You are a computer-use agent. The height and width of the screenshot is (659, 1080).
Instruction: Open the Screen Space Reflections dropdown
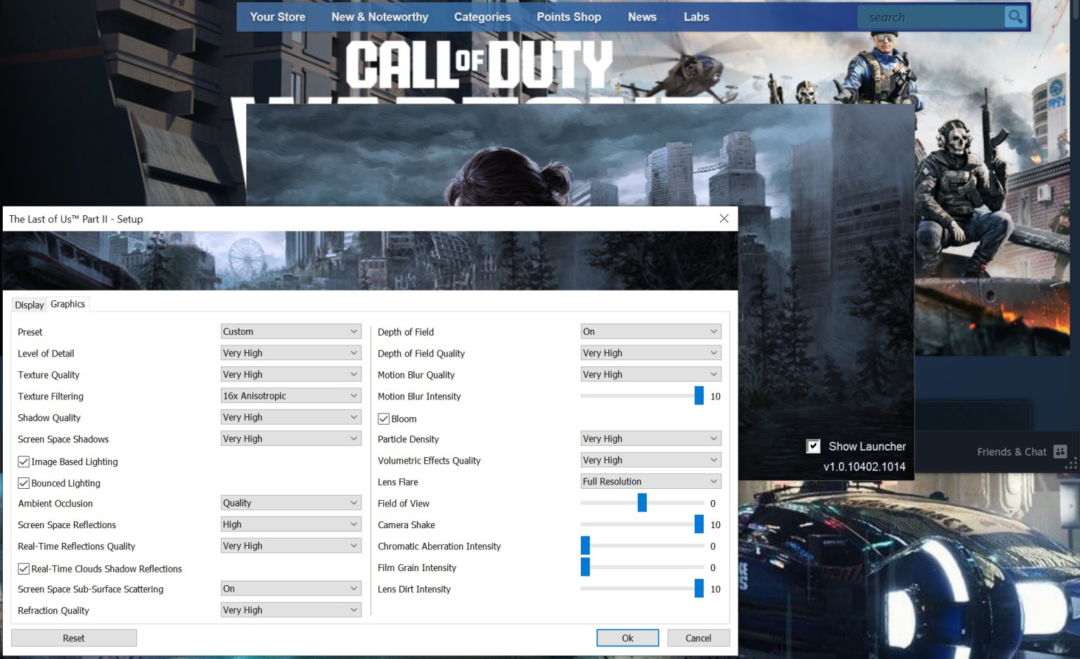(x=291, y=525)
